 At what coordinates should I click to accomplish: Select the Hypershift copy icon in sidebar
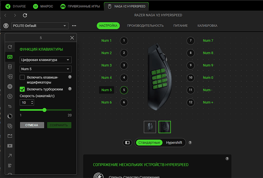(x=10, y=126)
